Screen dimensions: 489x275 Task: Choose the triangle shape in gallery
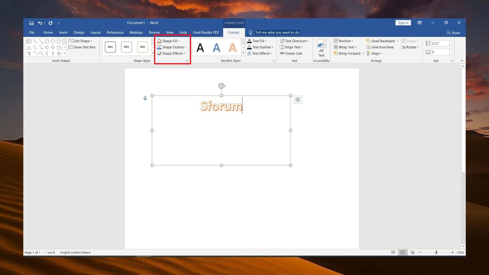coord(29,47)
